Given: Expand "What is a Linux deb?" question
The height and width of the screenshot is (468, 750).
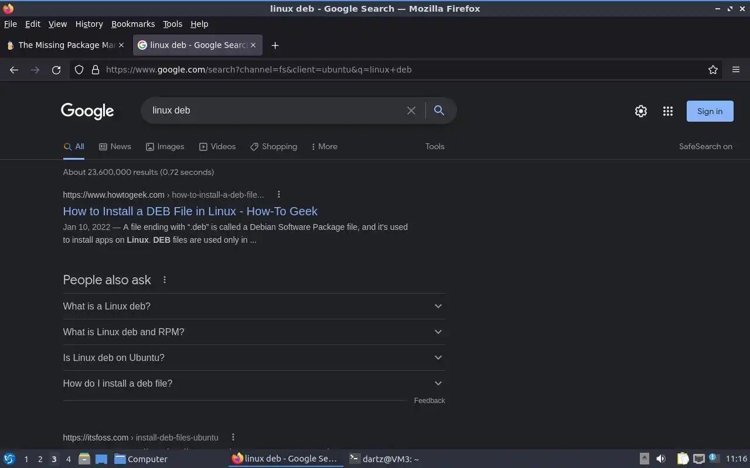Looking at the screenshot, I should tap(254, 306).
